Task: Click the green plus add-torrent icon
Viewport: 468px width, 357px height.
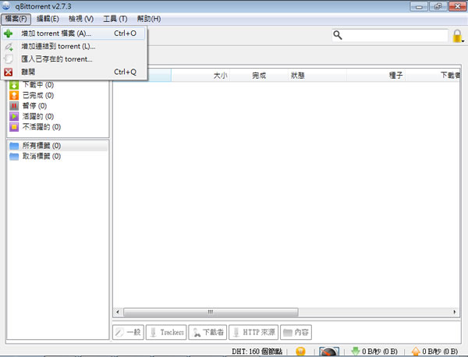Action: (9, 34)
